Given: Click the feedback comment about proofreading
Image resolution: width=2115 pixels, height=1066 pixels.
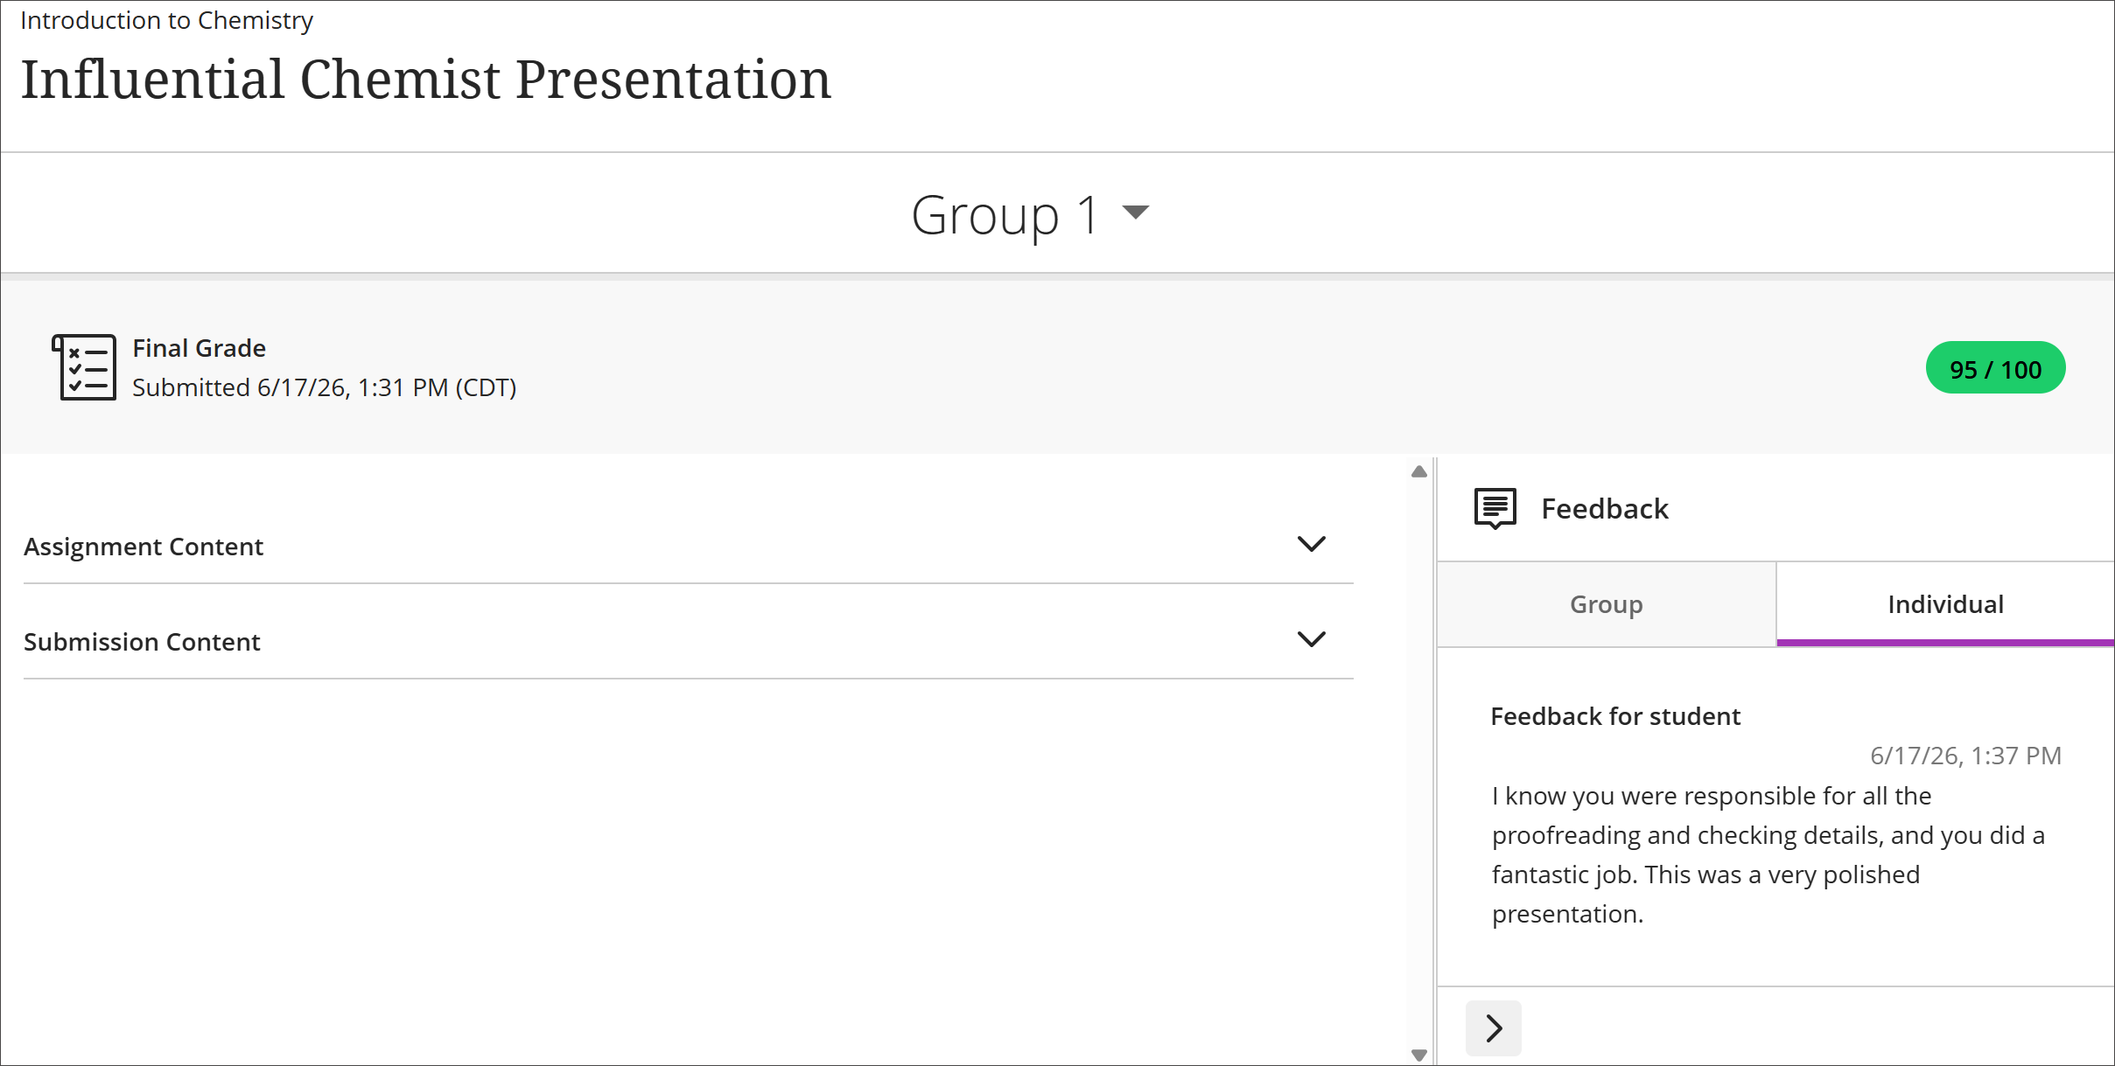Looking at the screenshot, I should (x=1768, y=854).
